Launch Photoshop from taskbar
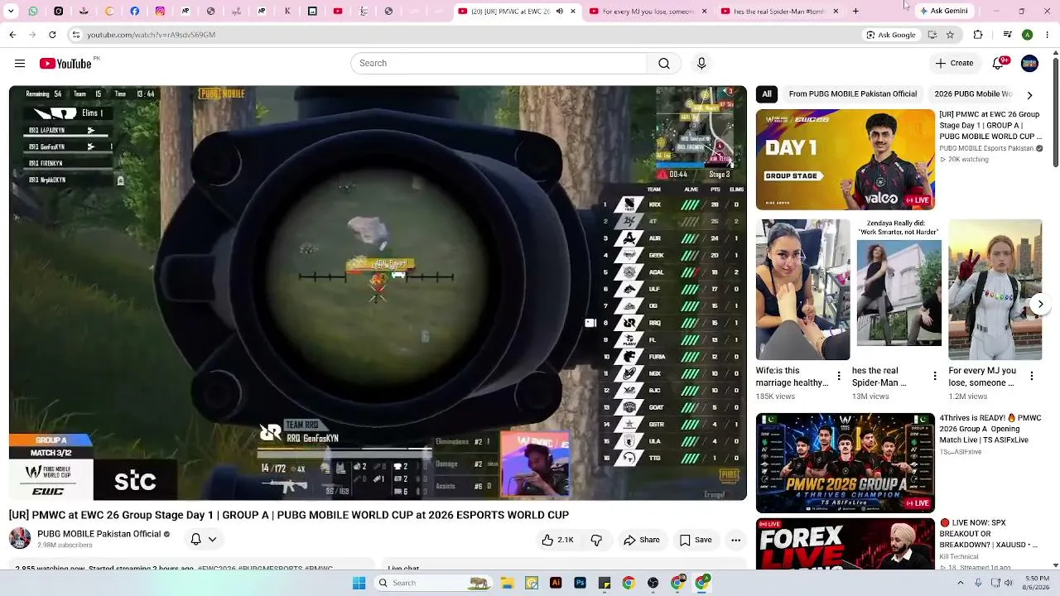The width and height of the screenshot is (1060, 596). point(580,583)
